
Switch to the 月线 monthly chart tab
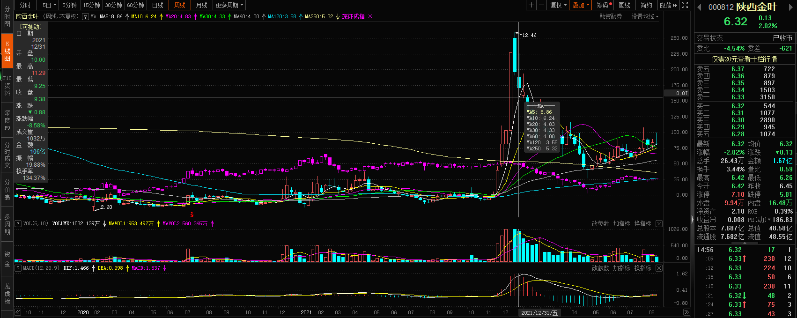202,5
